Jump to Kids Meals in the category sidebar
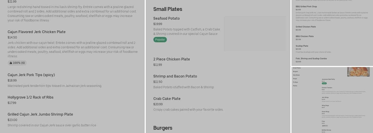This screenshot has width=373, height=133. tap(296, 75)
